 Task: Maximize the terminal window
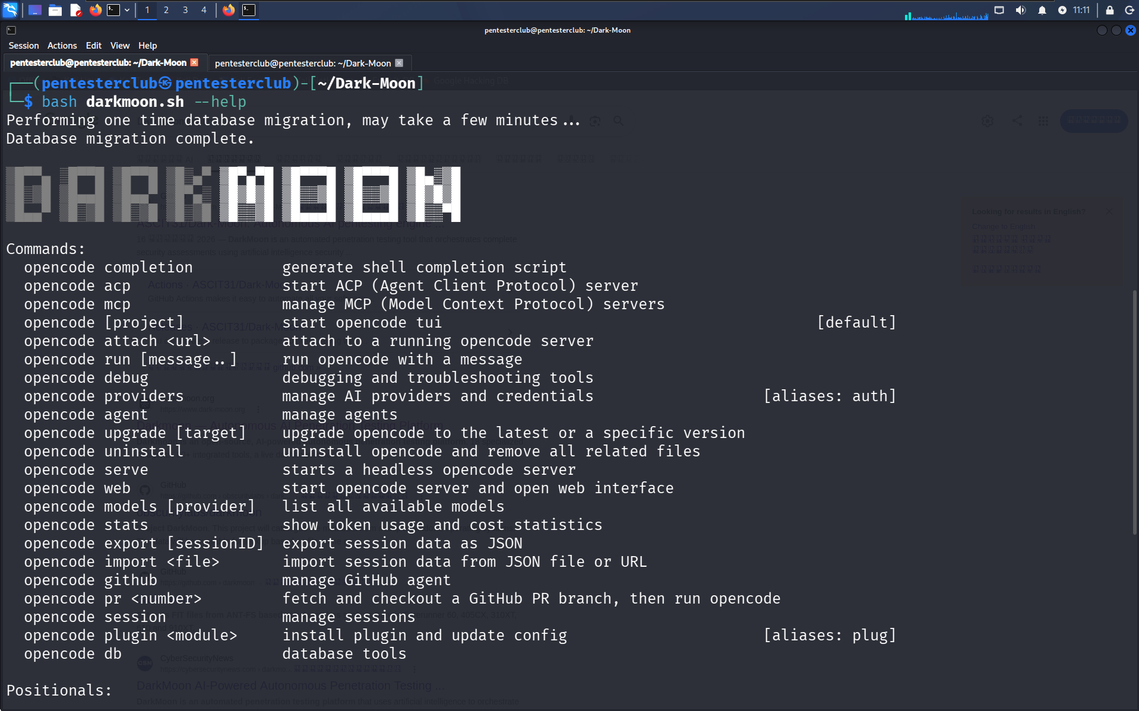(1116, 30)
